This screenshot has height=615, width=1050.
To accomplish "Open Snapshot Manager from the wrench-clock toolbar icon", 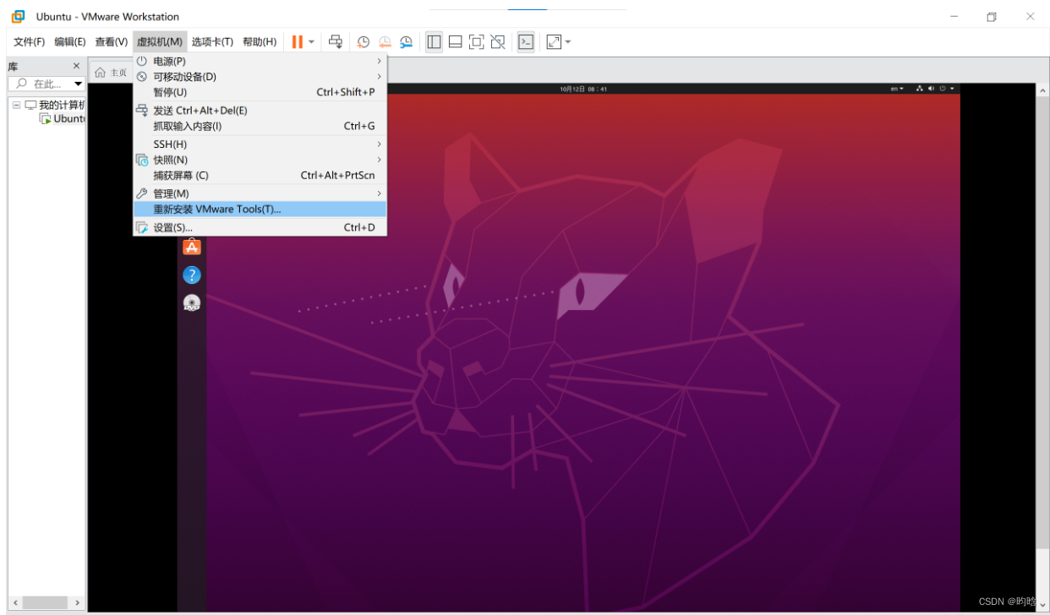I will (x=406, y=41).
